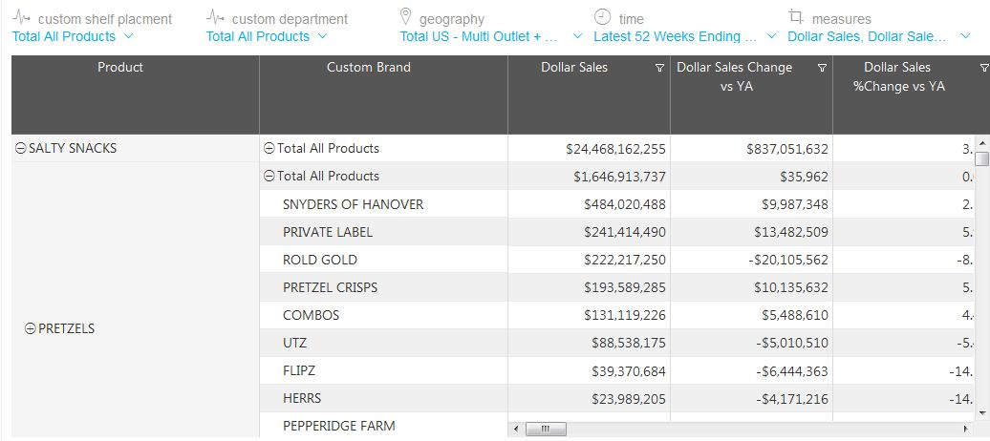Click the custom shelf placement pulse icon
The image size is (990, 441).
pyautogui.click(x=22, y=18)
